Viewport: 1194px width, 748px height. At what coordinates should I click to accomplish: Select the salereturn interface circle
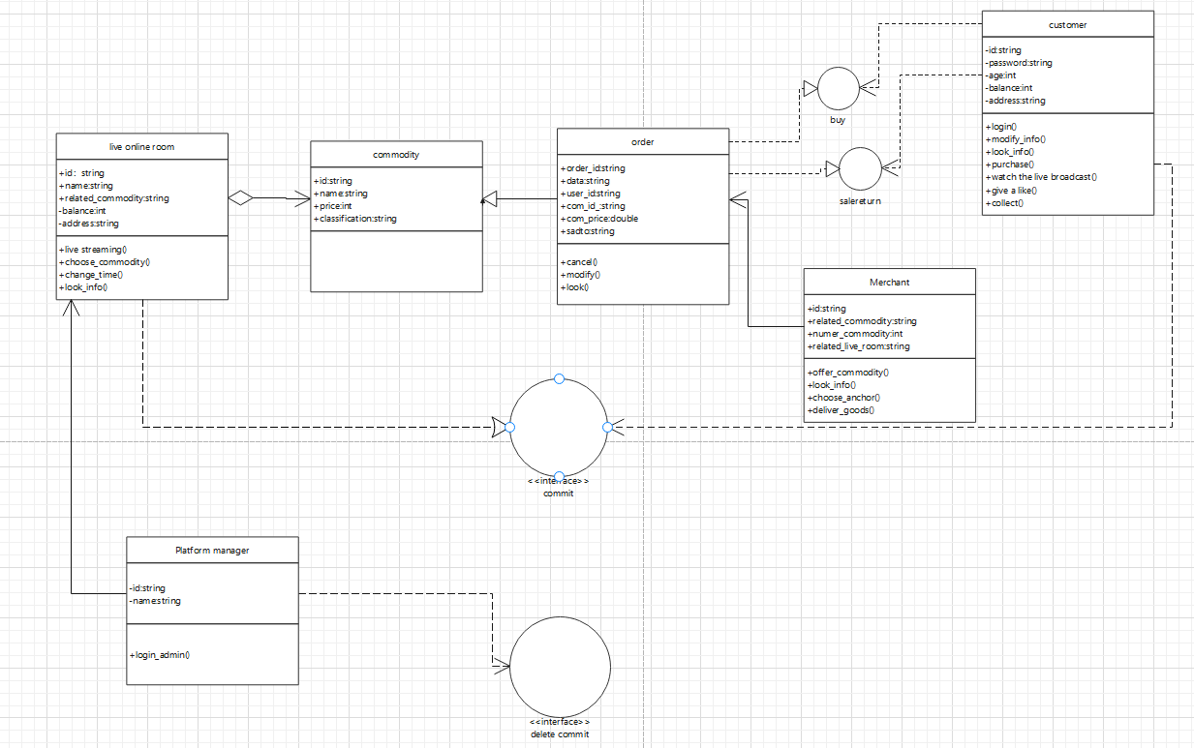[861, 168]
